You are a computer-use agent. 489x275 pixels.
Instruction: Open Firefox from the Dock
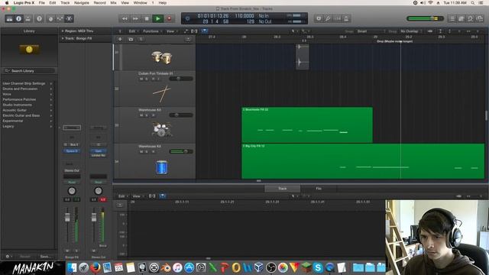(96, 267)
